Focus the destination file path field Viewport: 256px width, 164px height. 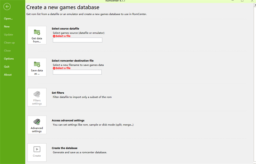(77, 72)
